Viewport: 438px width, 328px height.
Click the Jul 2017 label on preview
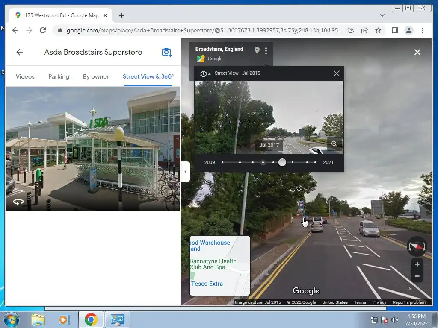[269, 145]
